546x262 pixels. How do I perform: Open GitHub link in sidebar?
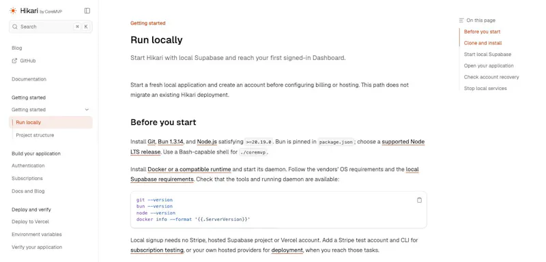(28, 61)
